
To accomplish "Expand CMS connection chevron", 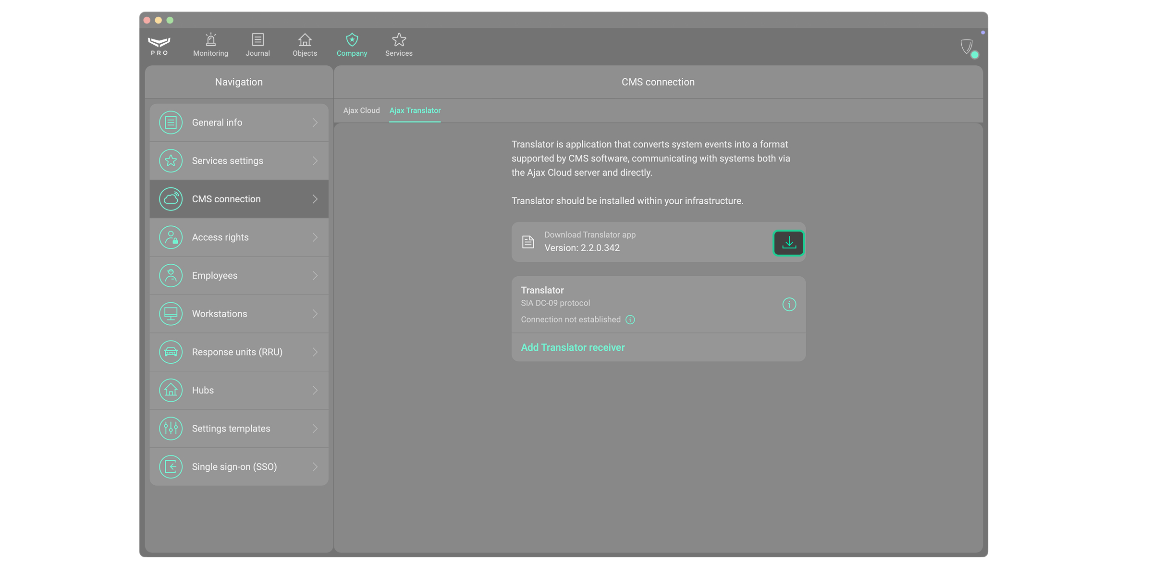I will tap(315, 199).
